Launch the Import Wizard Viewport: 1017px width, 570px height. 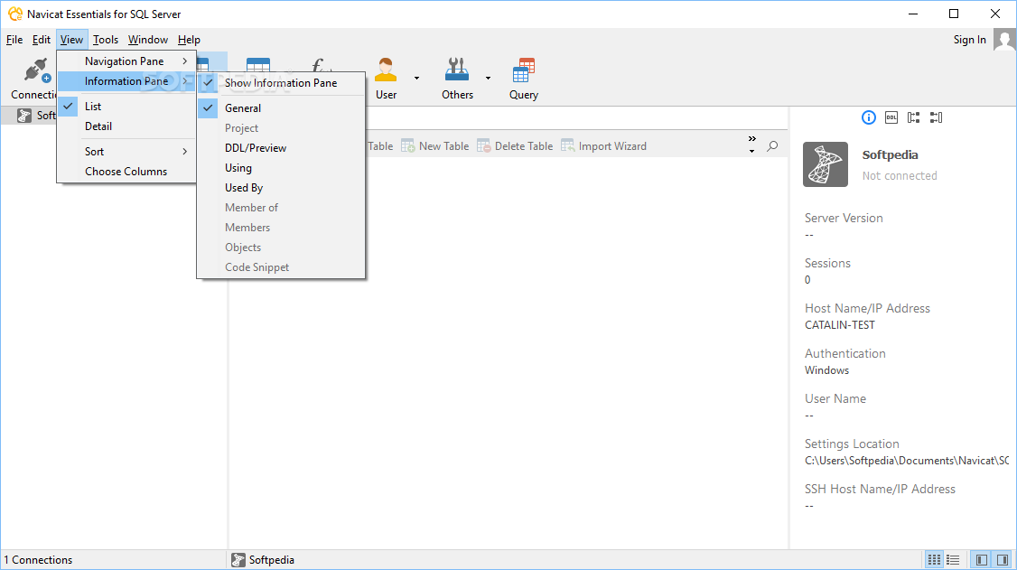coord(603,146)
